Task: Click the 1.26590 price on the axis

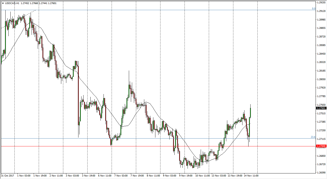Action: [x=321, y=173]
